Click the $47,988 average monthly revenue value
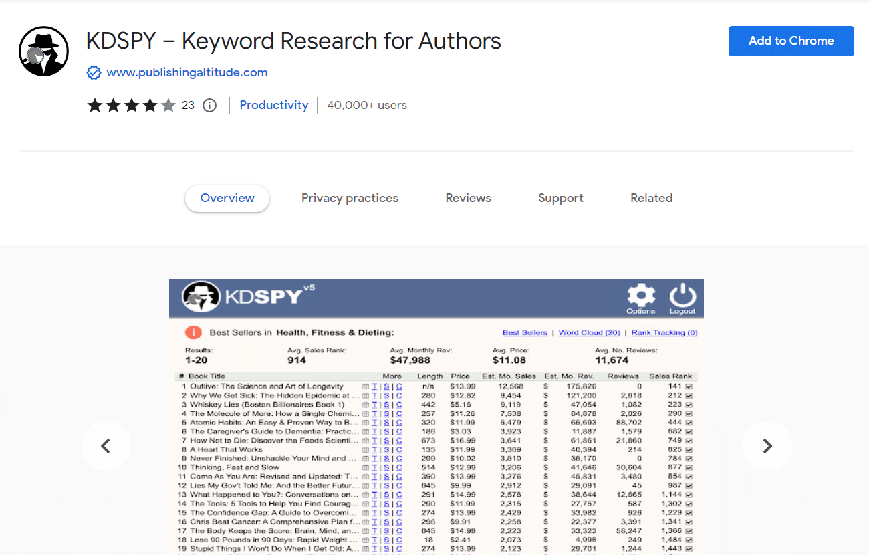 pyautogui.click(x=411, y=360)
